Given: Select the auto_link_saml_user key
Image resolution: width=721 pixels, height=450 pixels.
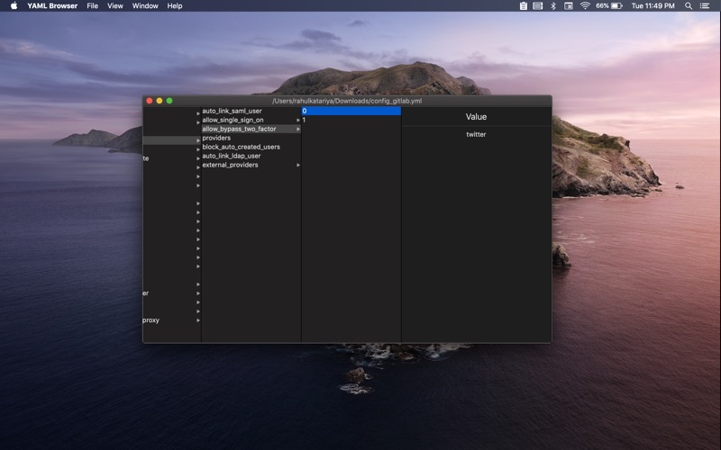Looking at the screenshot, I should tap(251, 111).
